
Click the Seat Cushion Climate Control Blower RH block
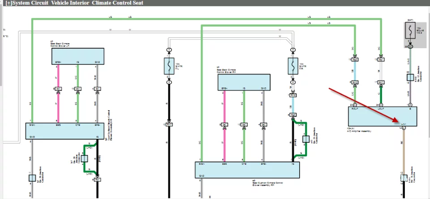(247, 170)
